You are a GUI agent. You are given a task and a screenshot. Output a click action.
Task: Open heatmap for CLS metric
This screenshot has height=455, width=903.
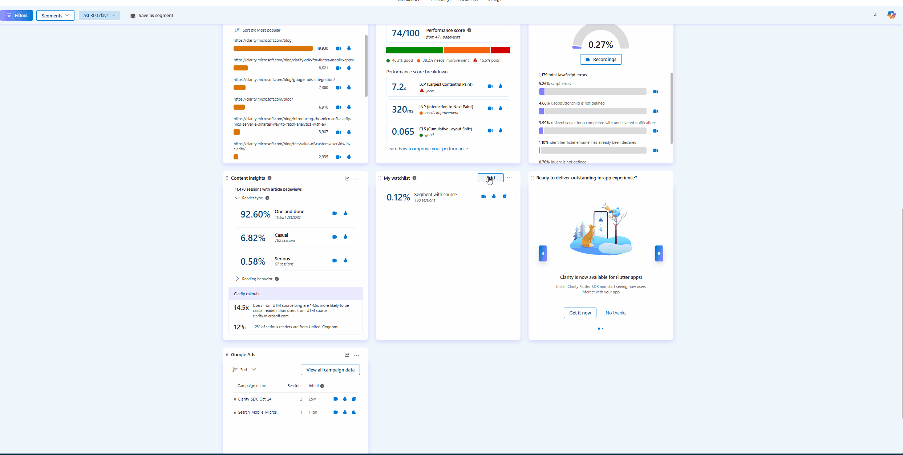click(x=501, y=130)
